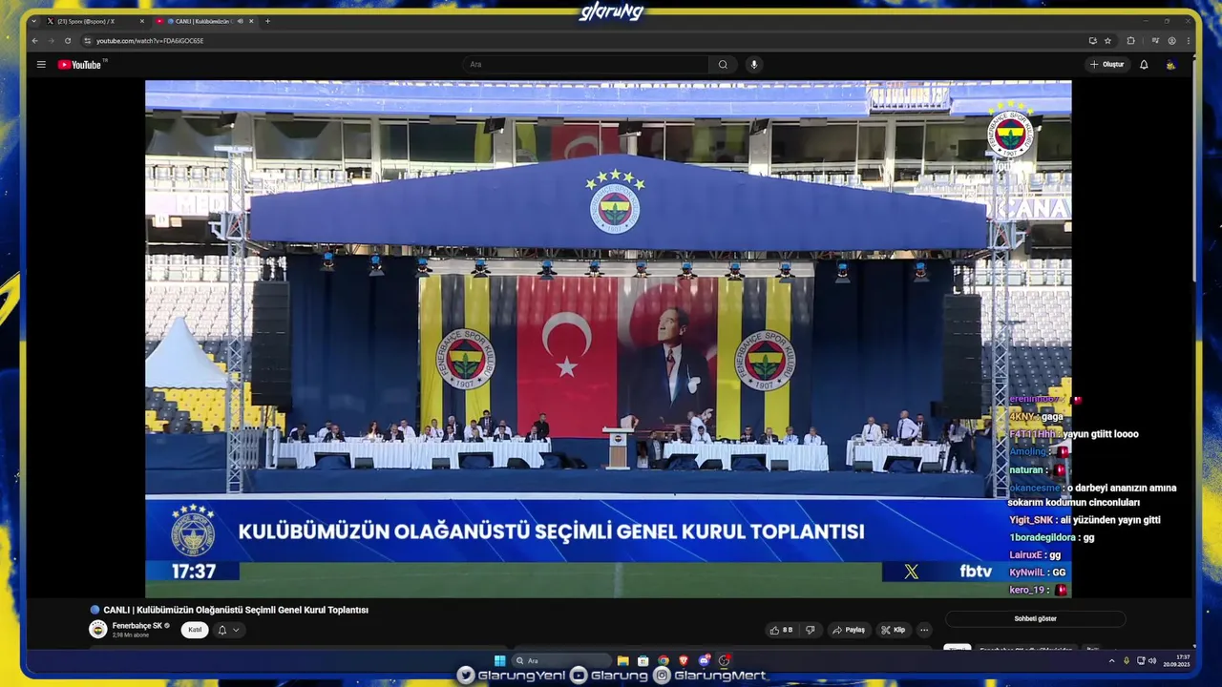Click the YouTube search magnifier button
The height and width of the screenshot is (687, 1222).
click(723, 65)
